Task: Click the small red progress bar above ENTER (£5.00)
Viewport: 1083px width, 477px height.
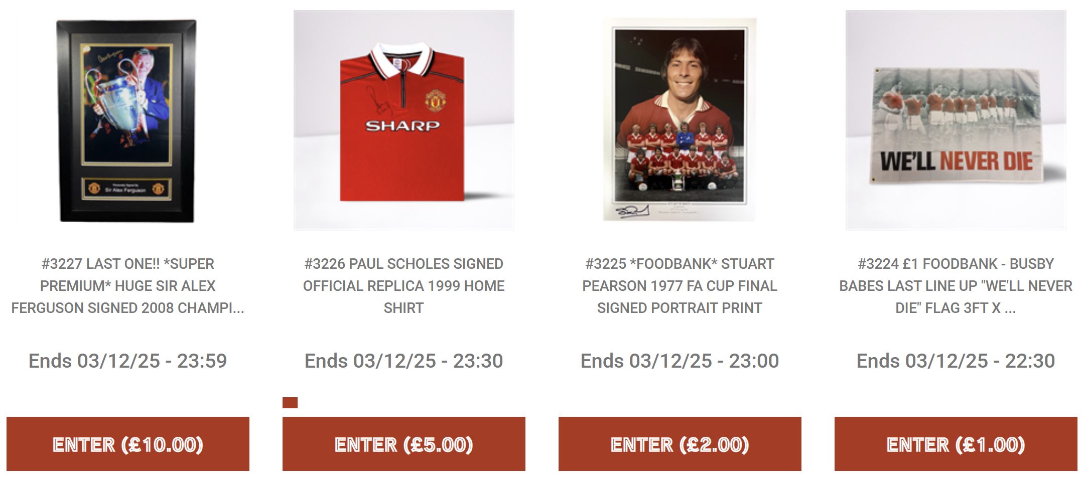Action: pos(290,403)
